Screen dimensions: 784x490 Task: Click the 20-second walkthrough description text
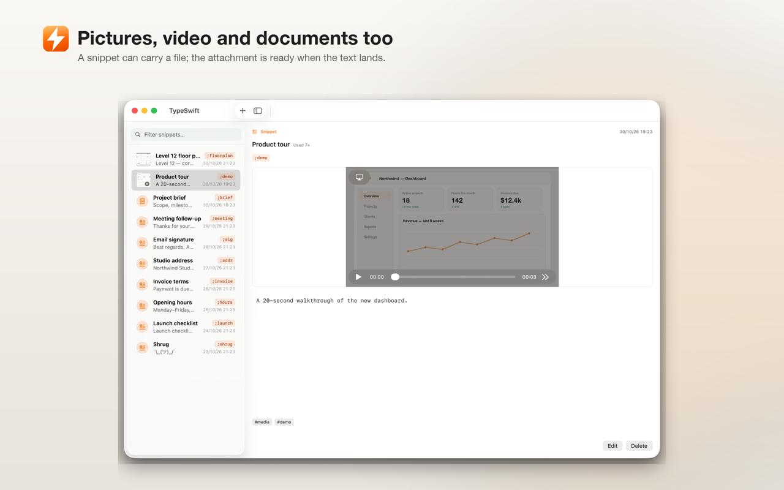tap(331, 301)
